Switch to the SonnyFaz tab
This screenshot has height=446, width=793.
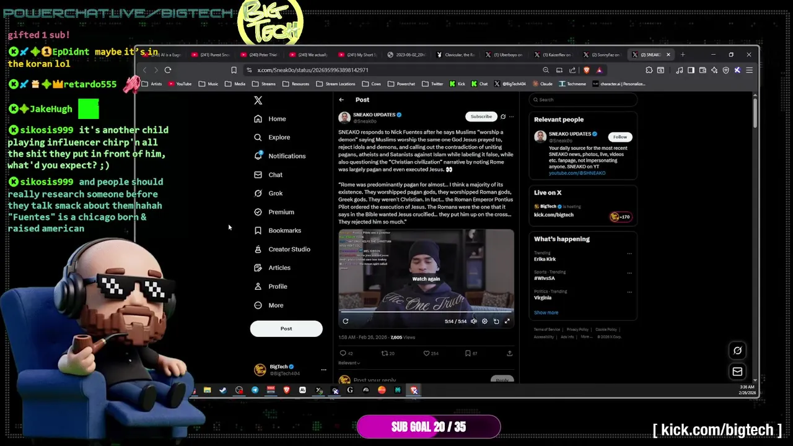click(604, 55)
